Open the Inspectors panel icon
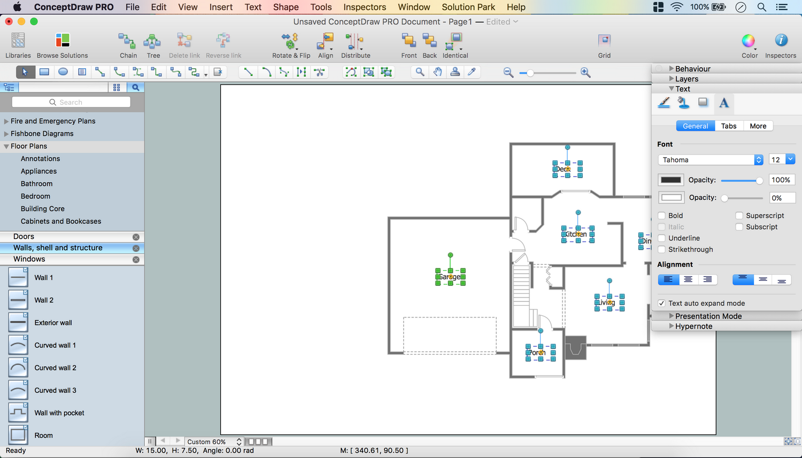 [x=780, y=42]
